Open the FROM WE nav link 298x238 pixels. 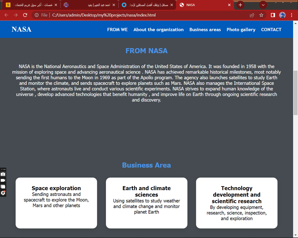click(118, 30)
